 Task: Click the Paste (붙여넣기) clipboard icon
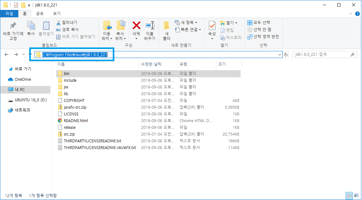click(46, 26)
